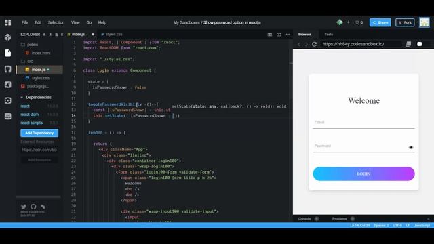Collapse the src folder

click(27, 61)
